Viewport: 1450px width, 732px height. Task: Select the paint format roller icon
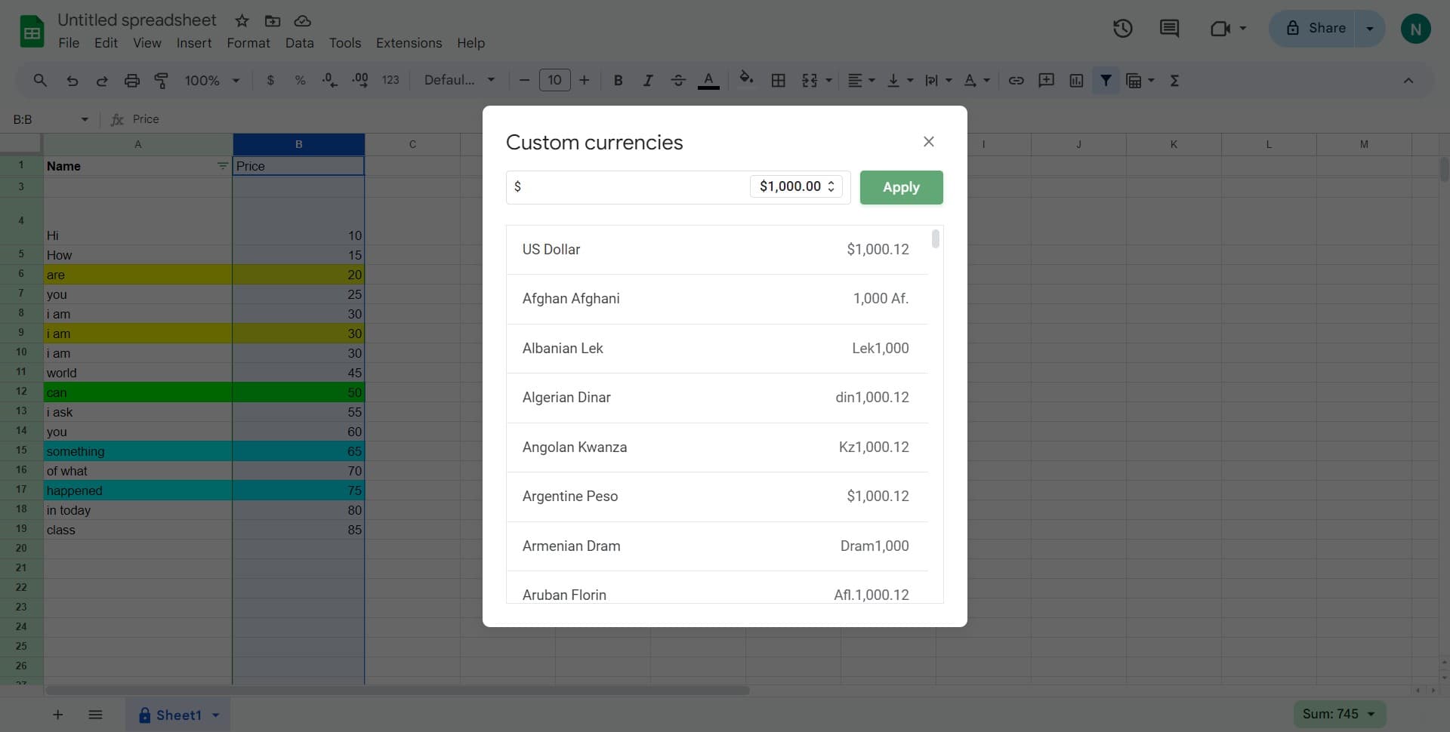pos(162,81)
